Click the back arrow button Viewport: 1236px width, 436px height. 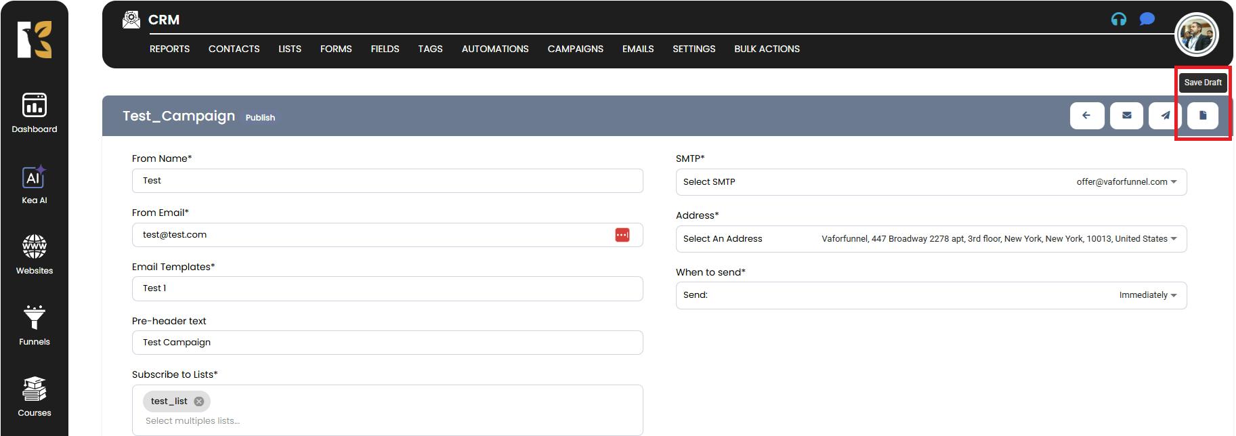point(1086,116)
